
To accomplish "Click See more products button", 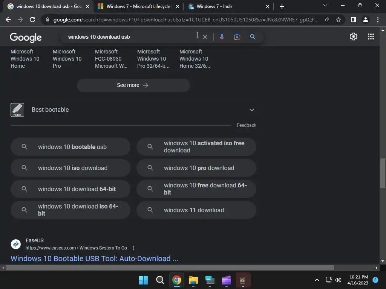I will 133,85.
